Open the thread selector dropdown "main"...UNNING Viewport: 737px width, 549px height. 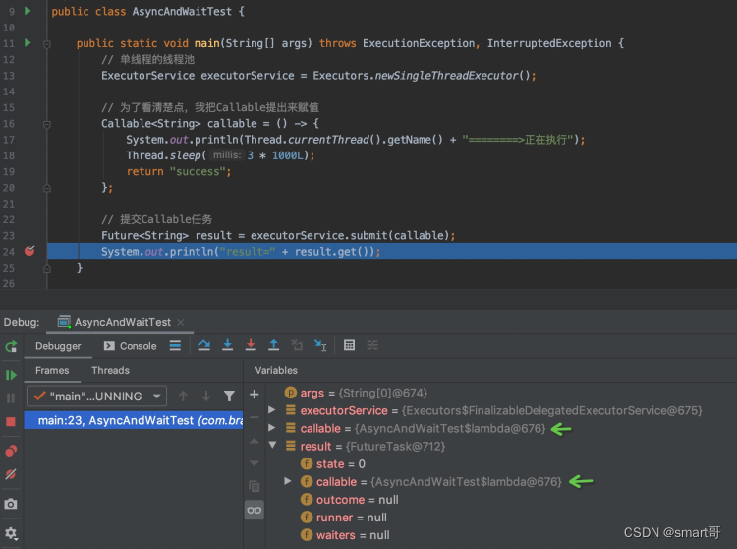[x=97, y=396]
